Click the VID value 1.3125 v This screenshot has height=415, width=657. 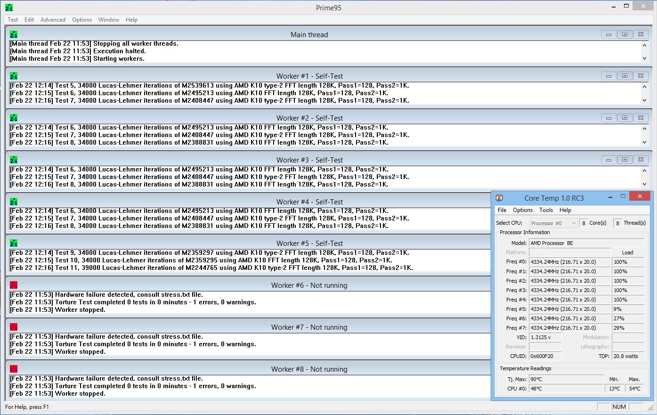545,337
